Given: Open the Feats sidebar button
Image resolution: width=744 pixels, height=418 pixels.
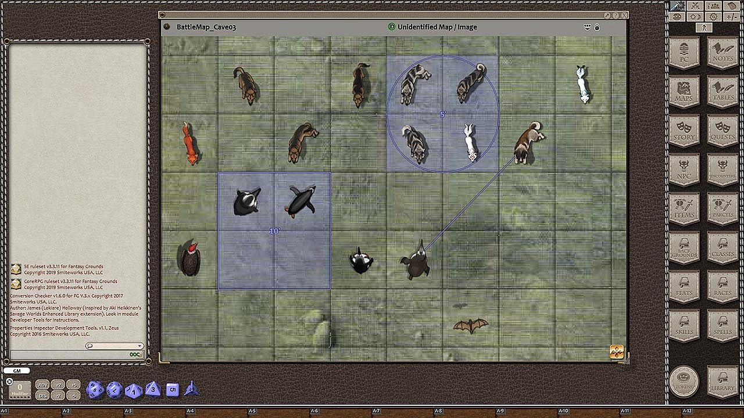Looking at the screenshot, I should (x=684, y=286).
